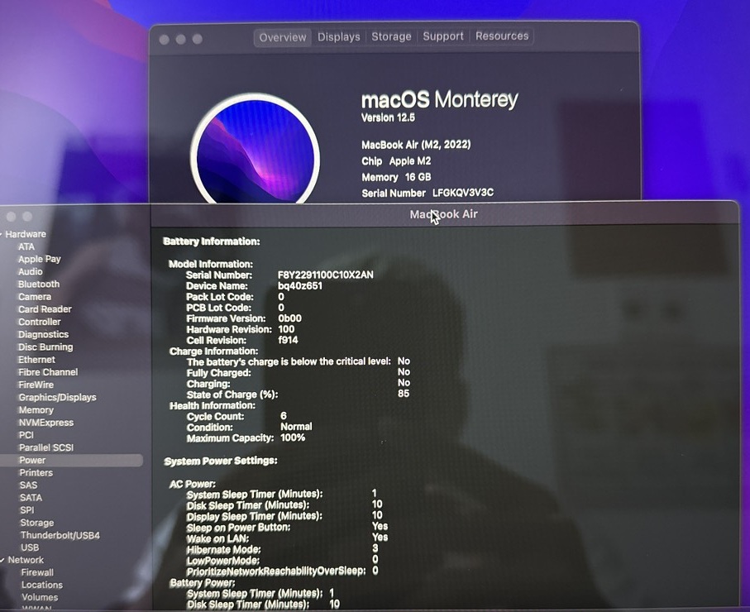Select NVMExpress in the sidebar
The width and height of the screenshot is (750, 612).
pyautogui.click(x=46, y=423)
